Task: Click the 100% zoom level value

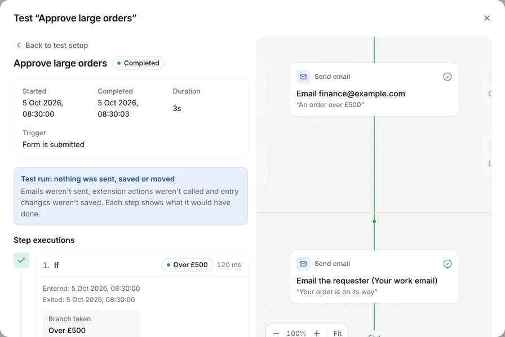Action: click(x=296, y=333)
